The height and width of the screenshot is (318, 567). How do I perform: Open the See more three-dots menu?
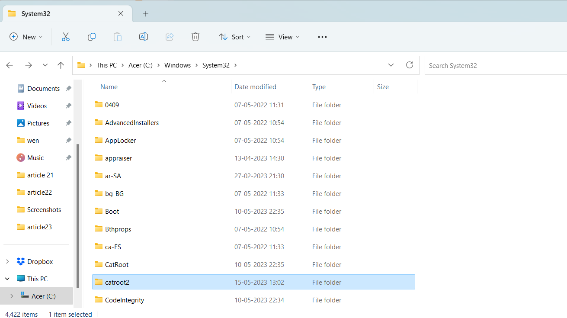click(x=322, y=37)
